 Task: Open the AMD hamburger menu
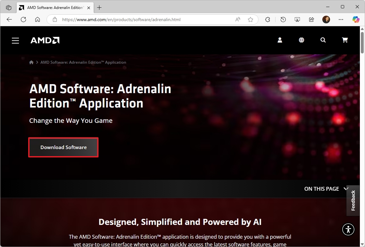point(15,41)
